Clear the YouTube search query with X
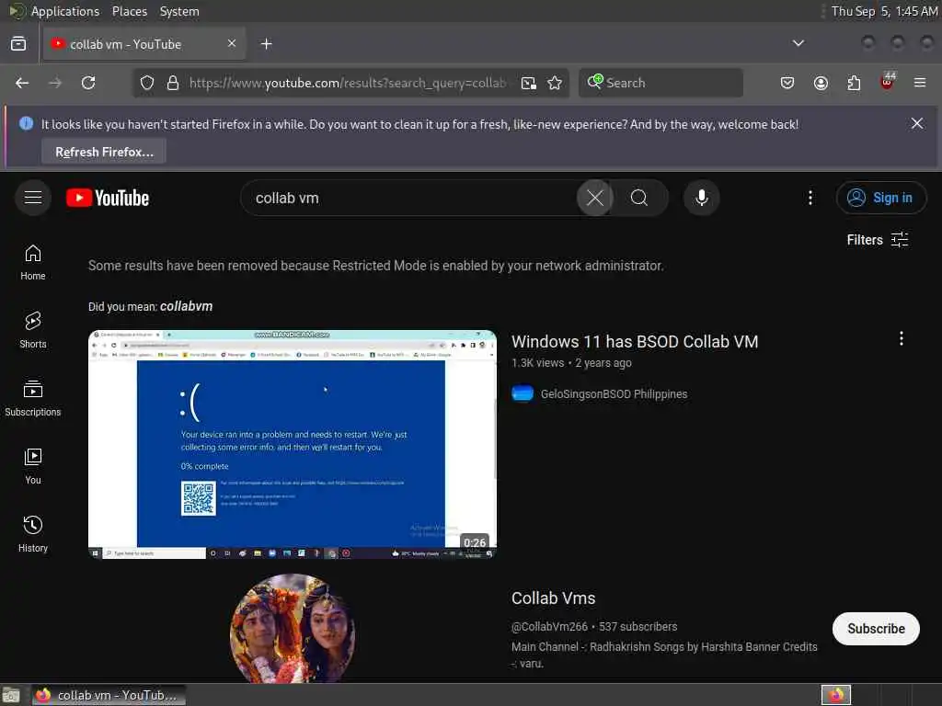Image resolution: width=942 pixels, height=706 pixels. [595, 198]
